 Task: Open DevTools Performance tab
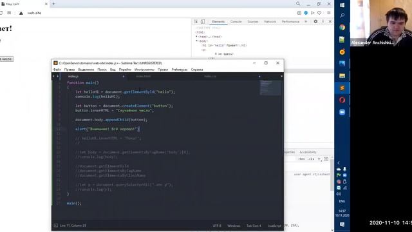(290, 21)
